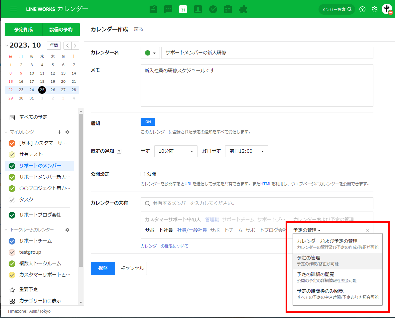
Task: Open the hamburger menu in header
Action: click(x=13, y=9)
